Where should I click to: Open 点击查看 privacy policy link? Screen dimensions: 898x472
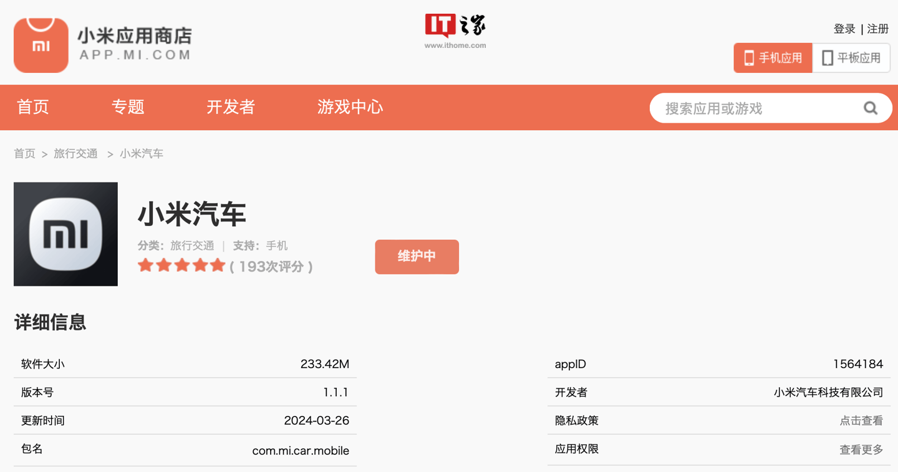point(861,421)
